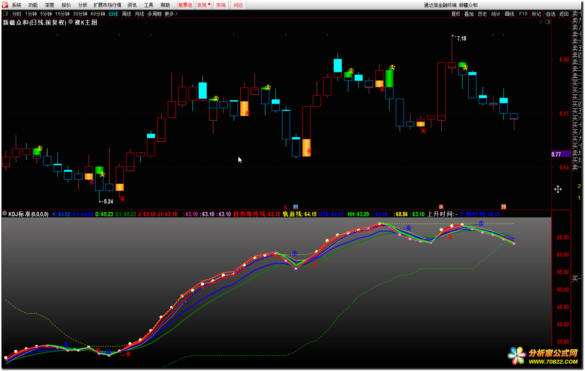Open the 报价 menu
The image size is (585, 371).
point(66,5)
